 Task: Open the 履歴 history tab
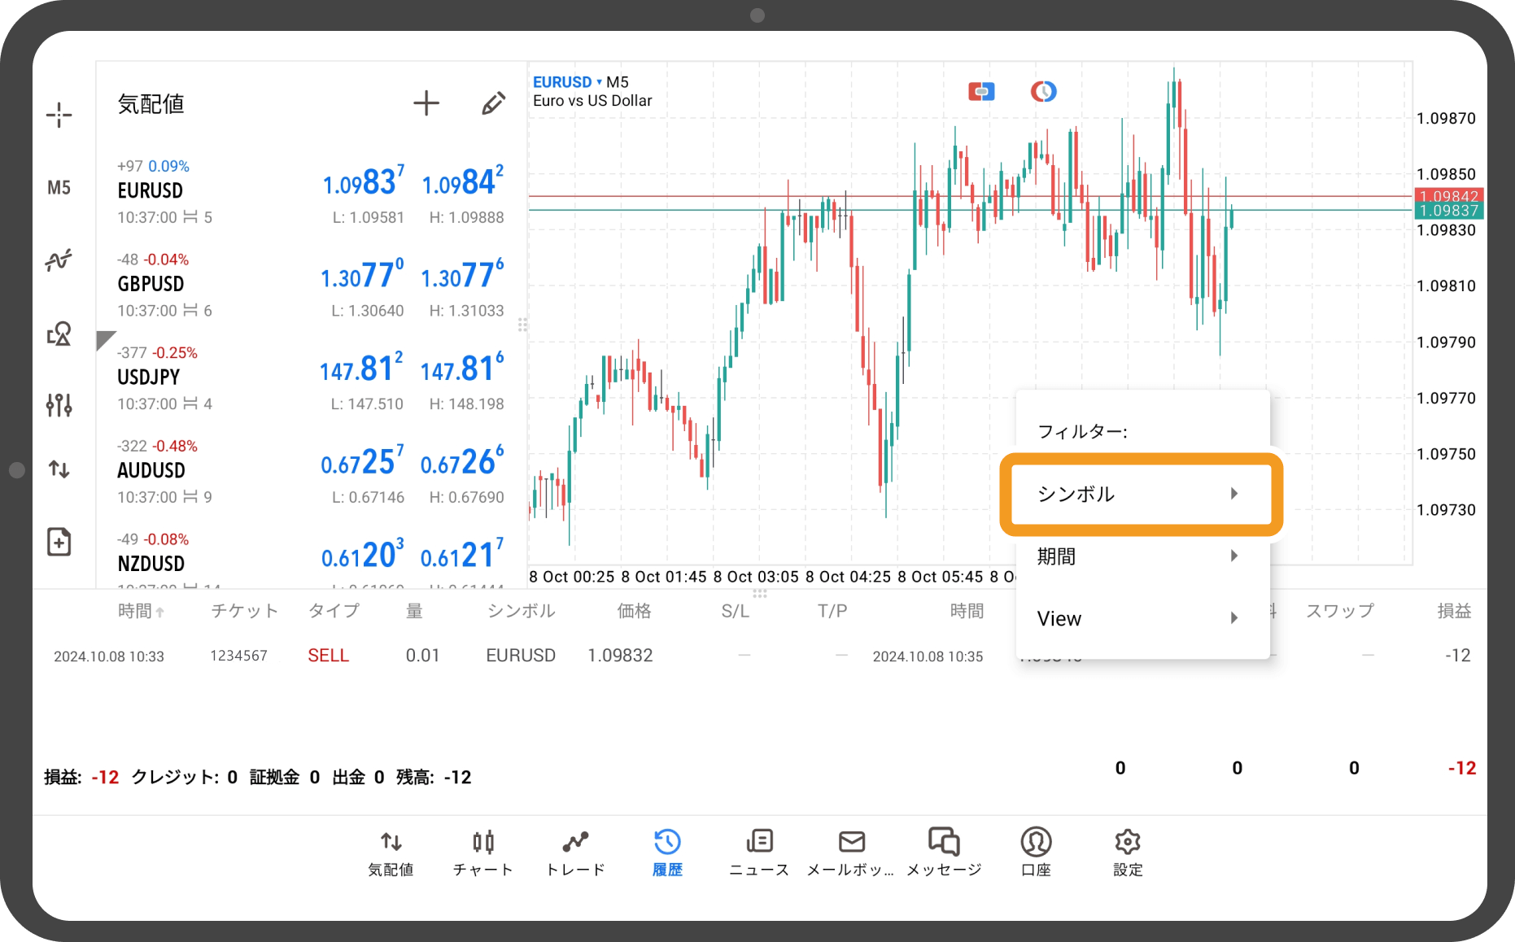(x=667, y=853)
